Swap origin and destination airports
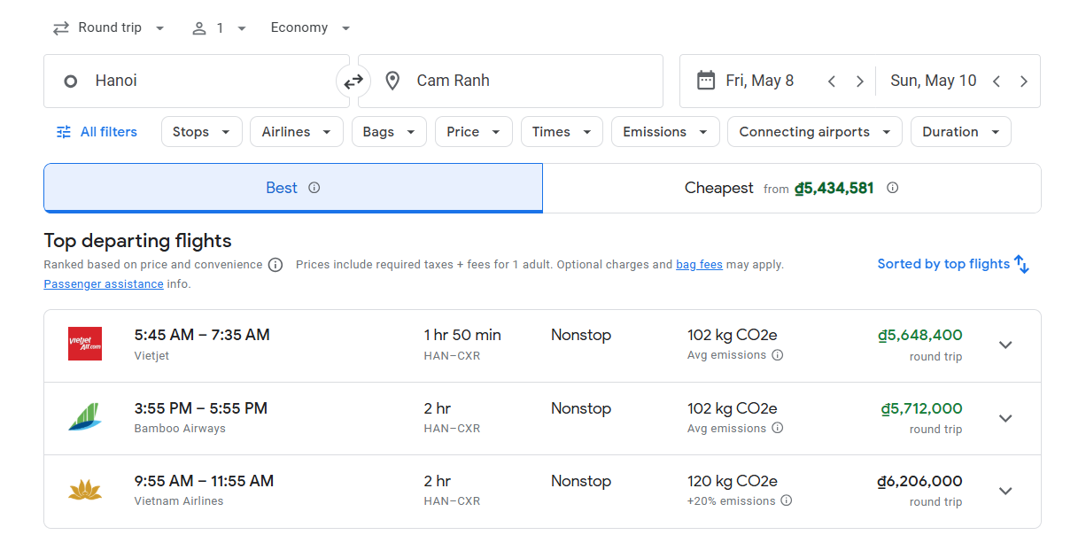 (x=353, y=81)
